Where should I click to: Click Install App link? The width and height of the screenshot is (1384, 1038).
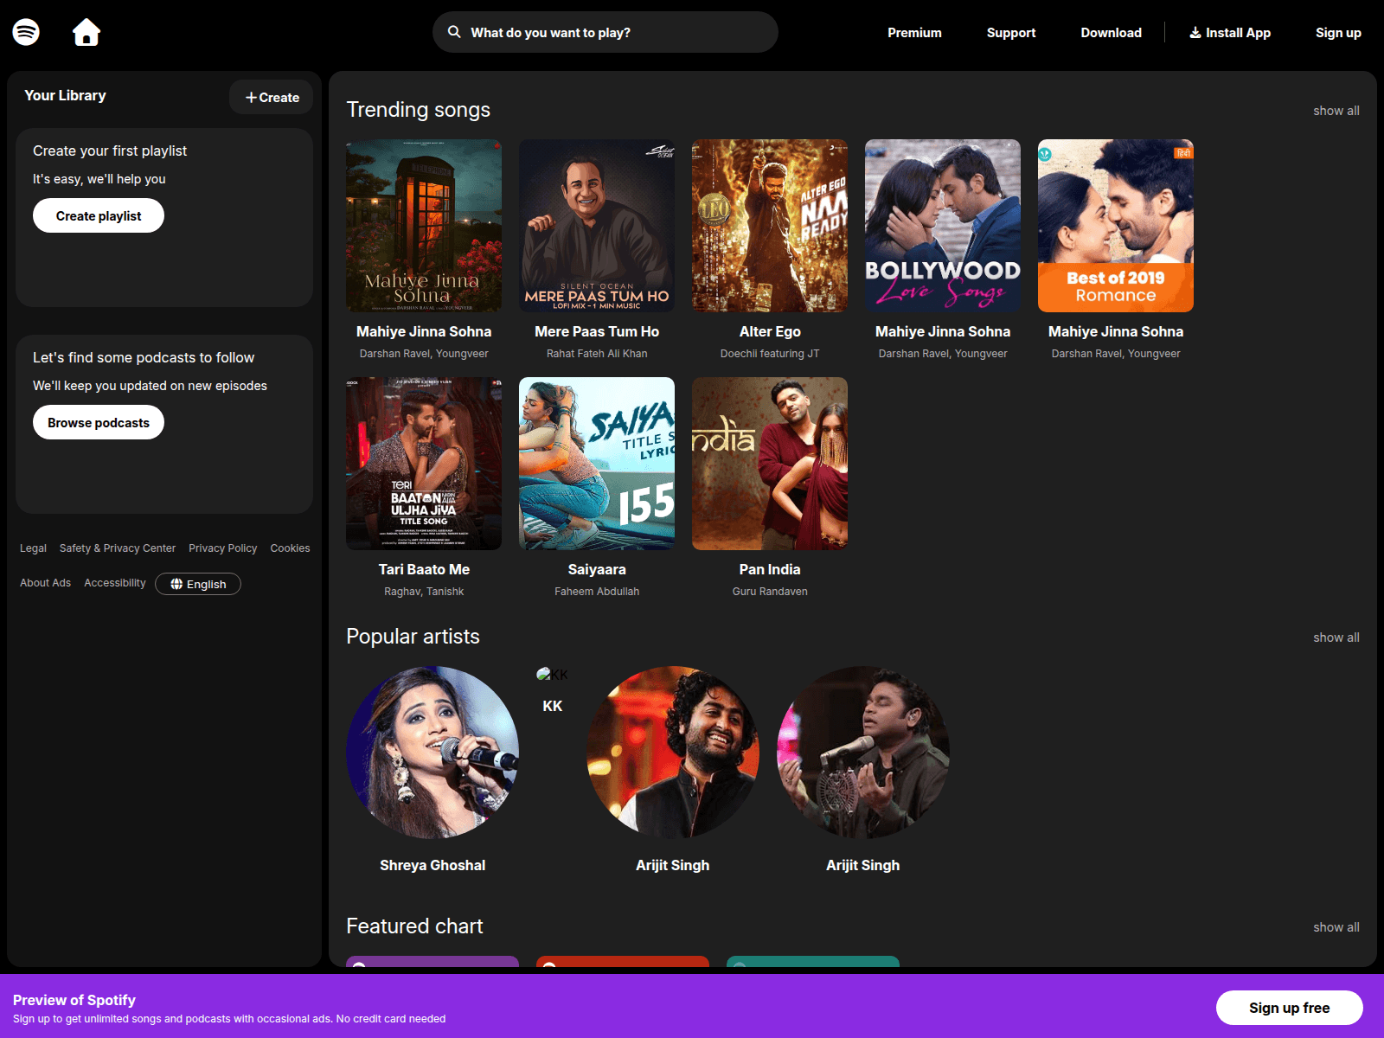(x=1230, y=33)
